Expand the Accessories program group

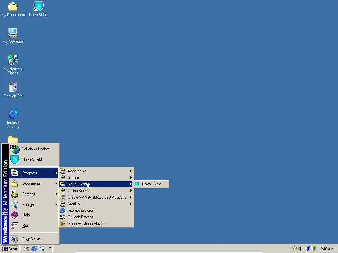point(96,171)
